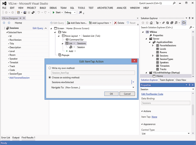Click the Redo toolbar icon

pos(45,12)
